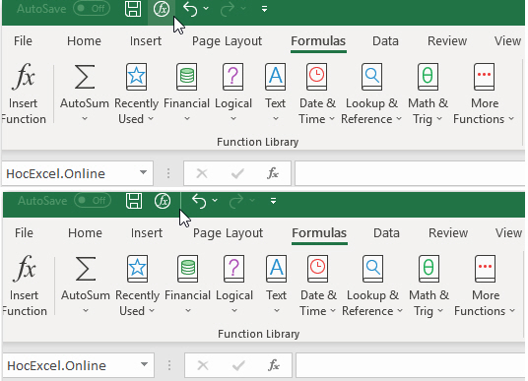Viewport: 528px width, 381px height.
Task: Open Math & Trig functions, top ribbon
Action: pyautogui.click(x=428, y=94)
